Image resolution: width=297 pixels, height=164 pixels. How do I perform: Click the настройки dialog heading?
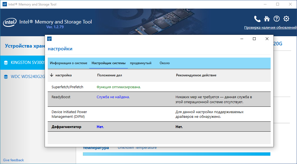pos(60,49)
